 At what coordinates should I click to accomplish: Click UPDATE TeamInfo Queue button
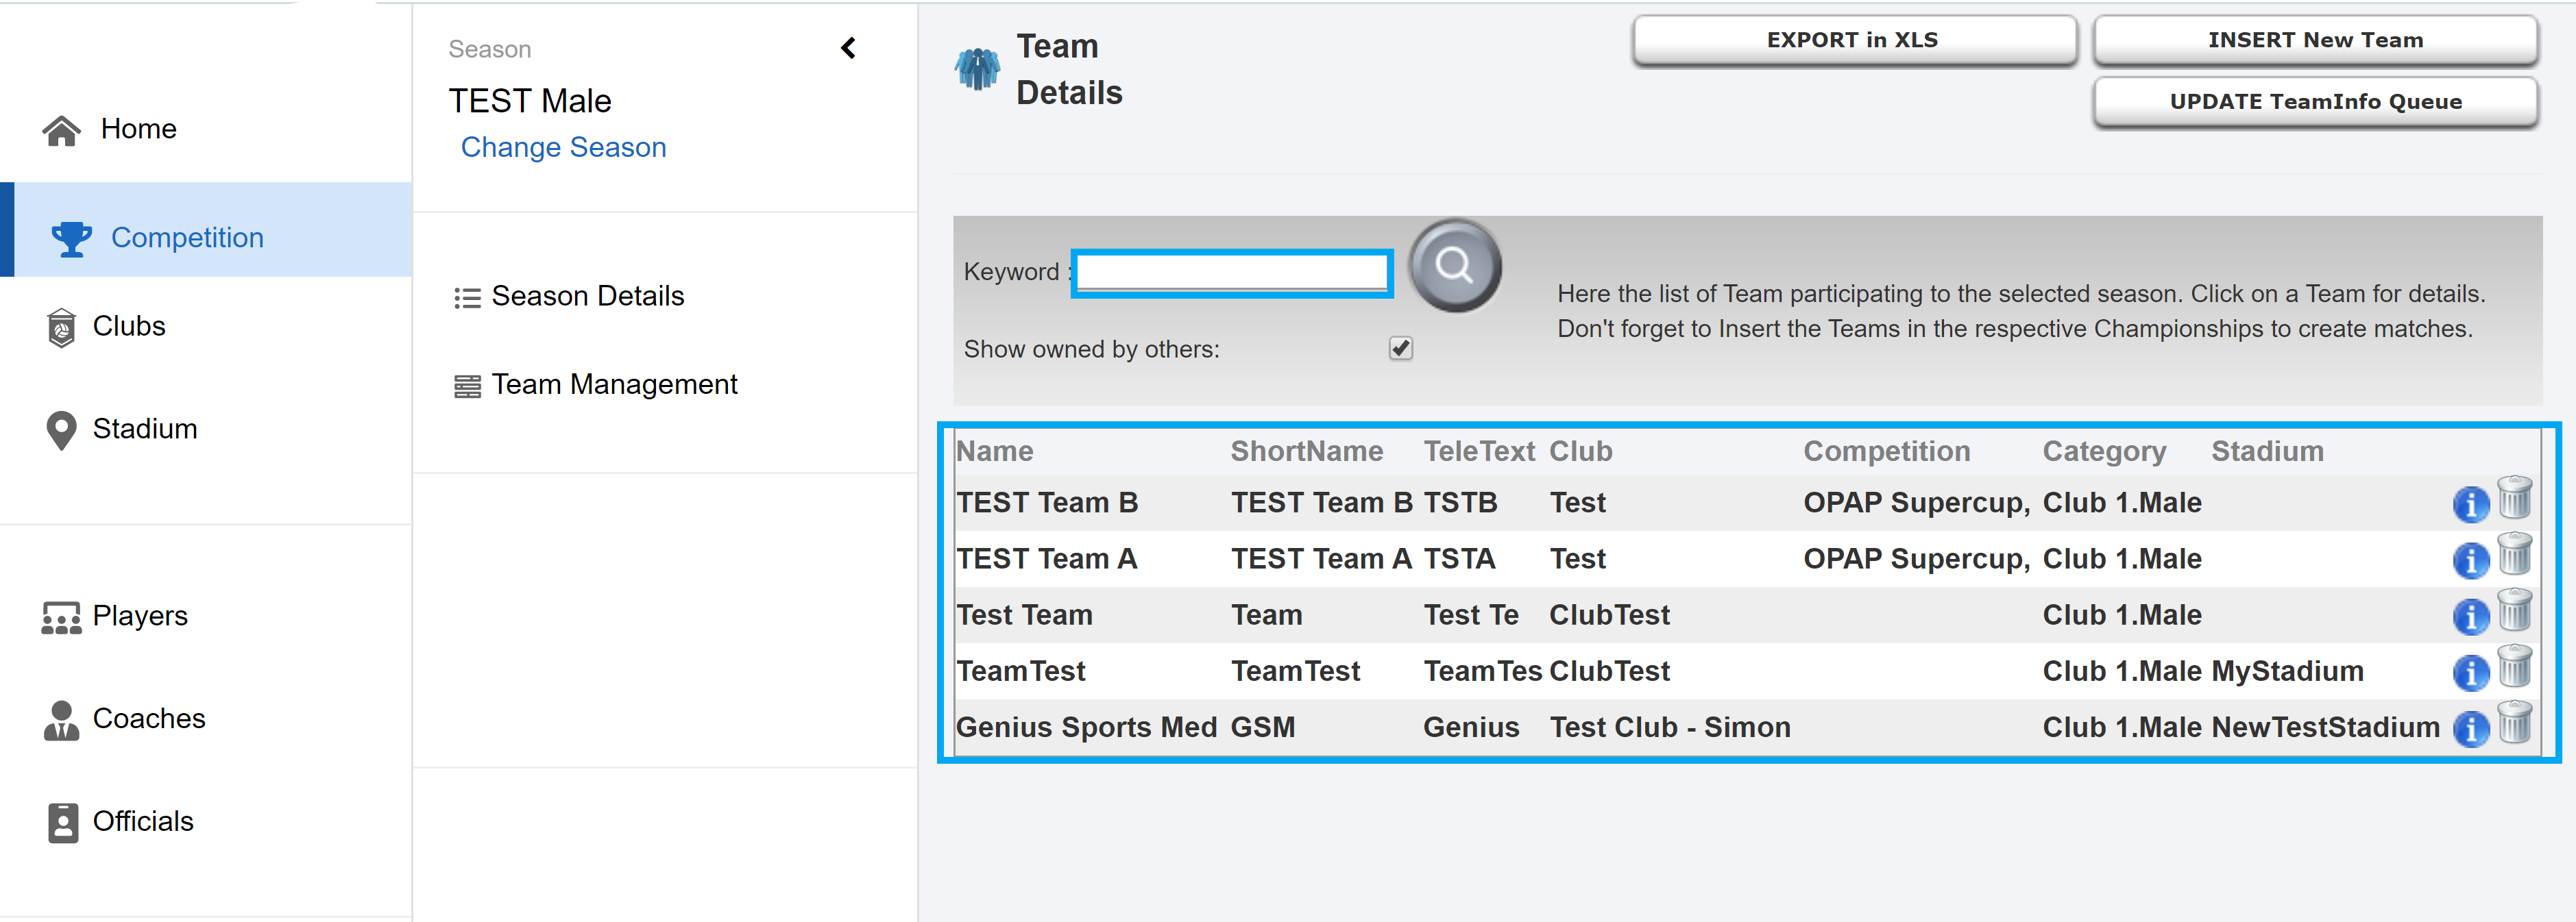point(2315,102)
